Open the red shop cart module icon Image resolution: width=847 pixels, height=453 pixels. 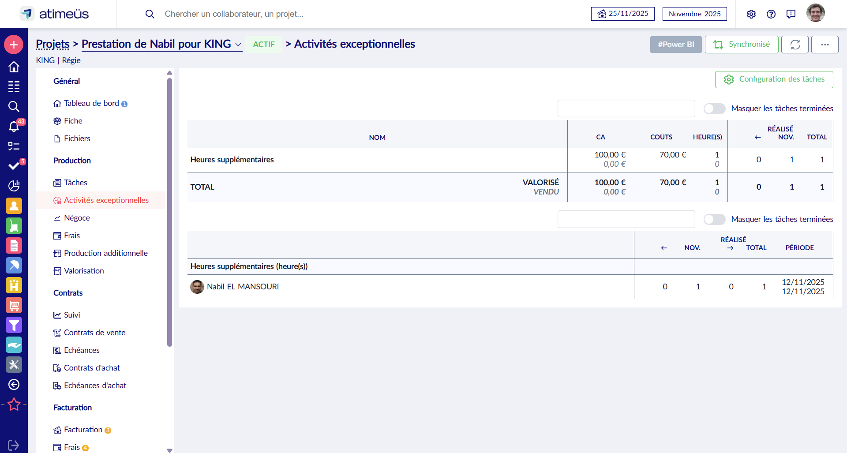coord(14,305)
